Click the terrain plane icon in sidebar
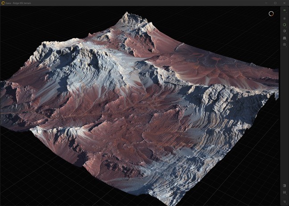289x206 pixels. (285, 38)
